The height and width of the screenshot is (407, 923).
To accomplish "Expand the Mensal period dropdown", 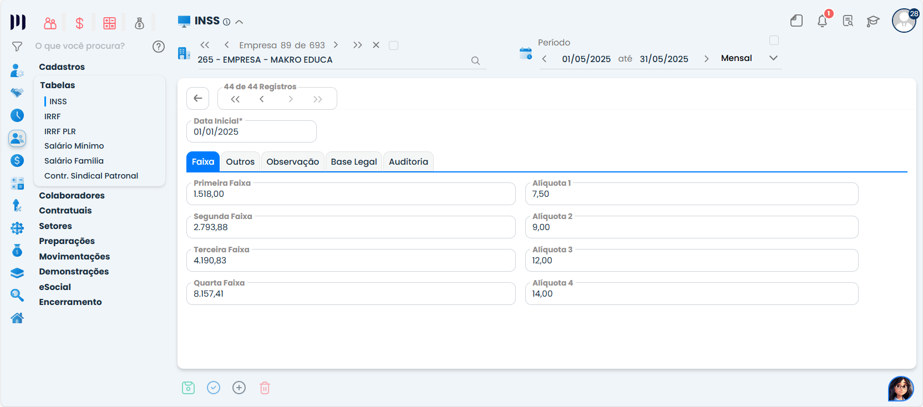I will coord(773,58).
